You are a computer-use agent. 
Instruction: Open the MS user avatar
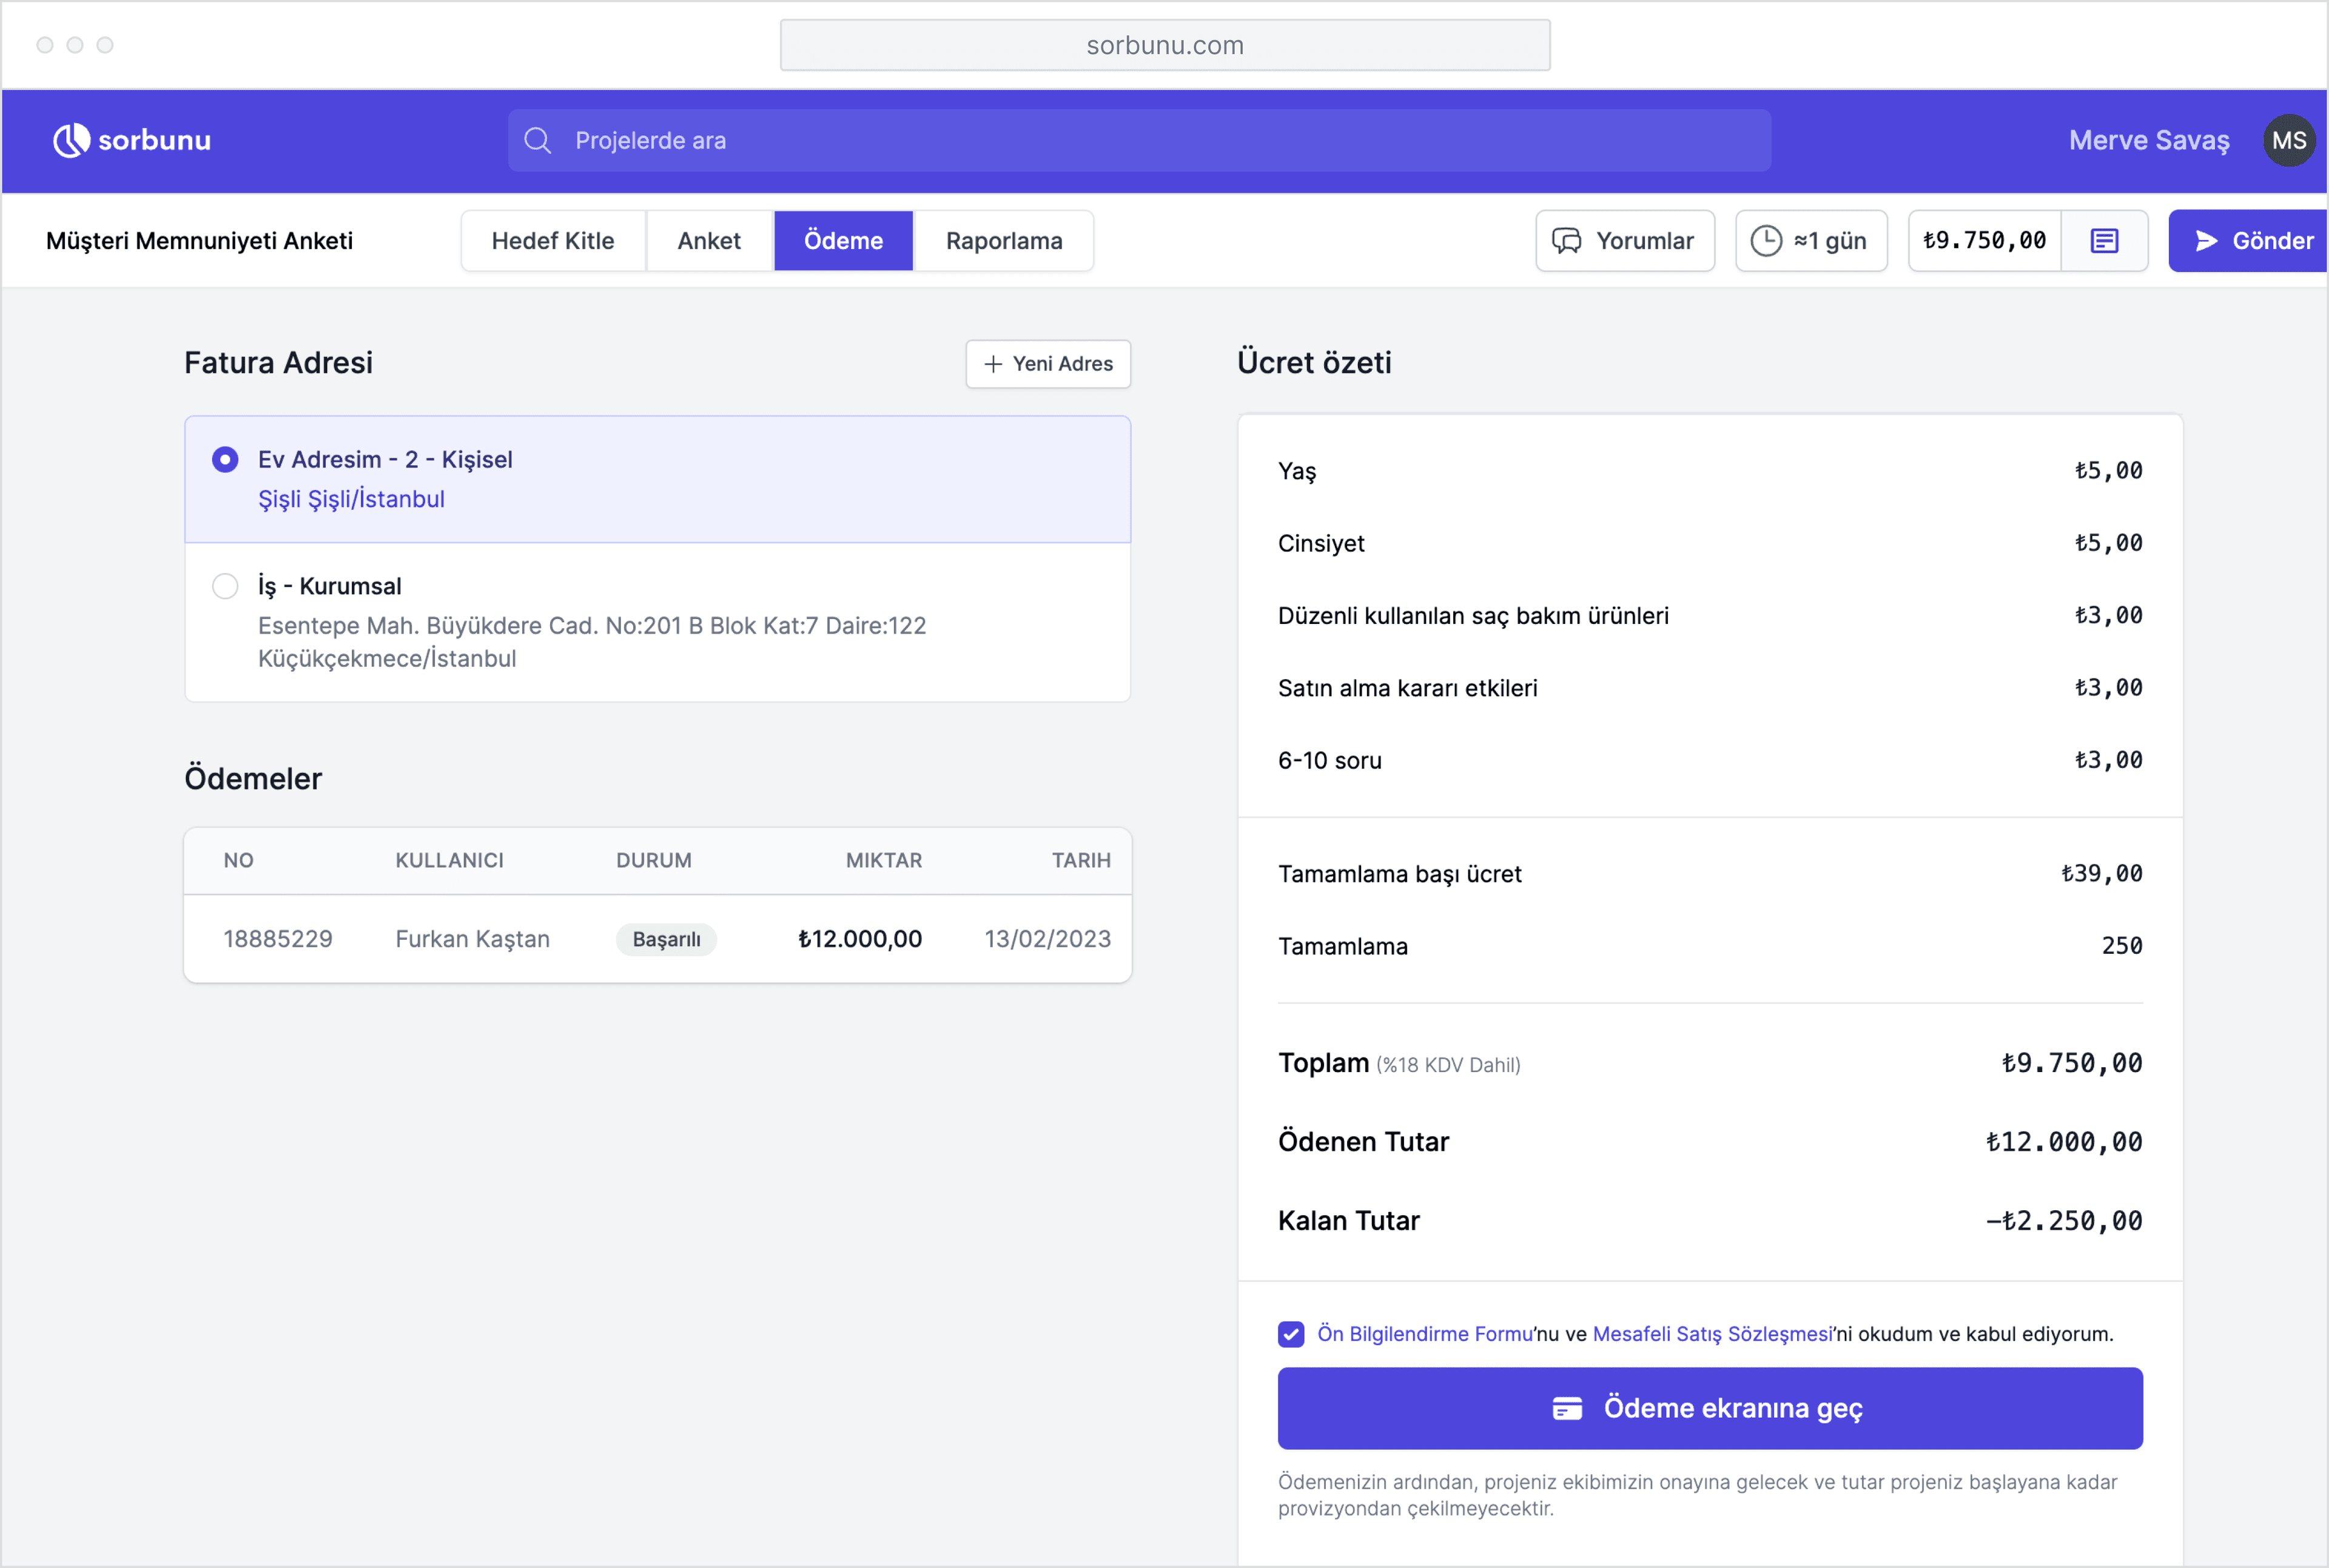[2288, 141]
